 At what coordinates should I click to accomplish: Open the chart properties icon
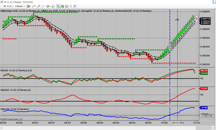coord(75,6)
